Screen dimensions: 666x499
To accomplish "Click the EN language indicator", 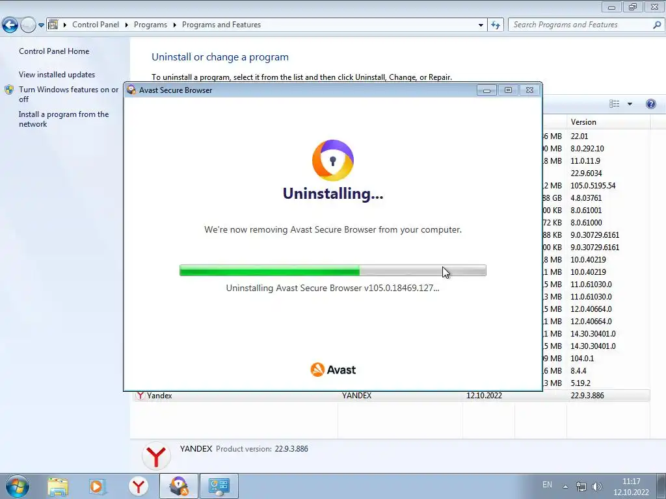I will (x=547, y=485).
